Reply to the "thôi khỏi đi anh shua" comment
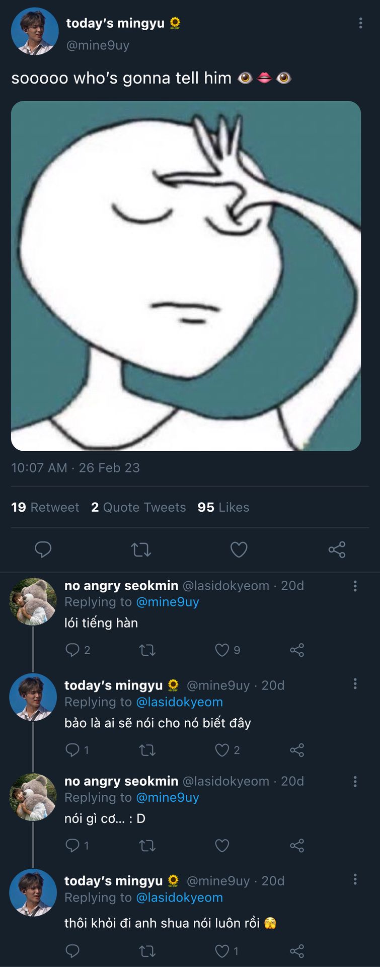 tap(72, 951)
